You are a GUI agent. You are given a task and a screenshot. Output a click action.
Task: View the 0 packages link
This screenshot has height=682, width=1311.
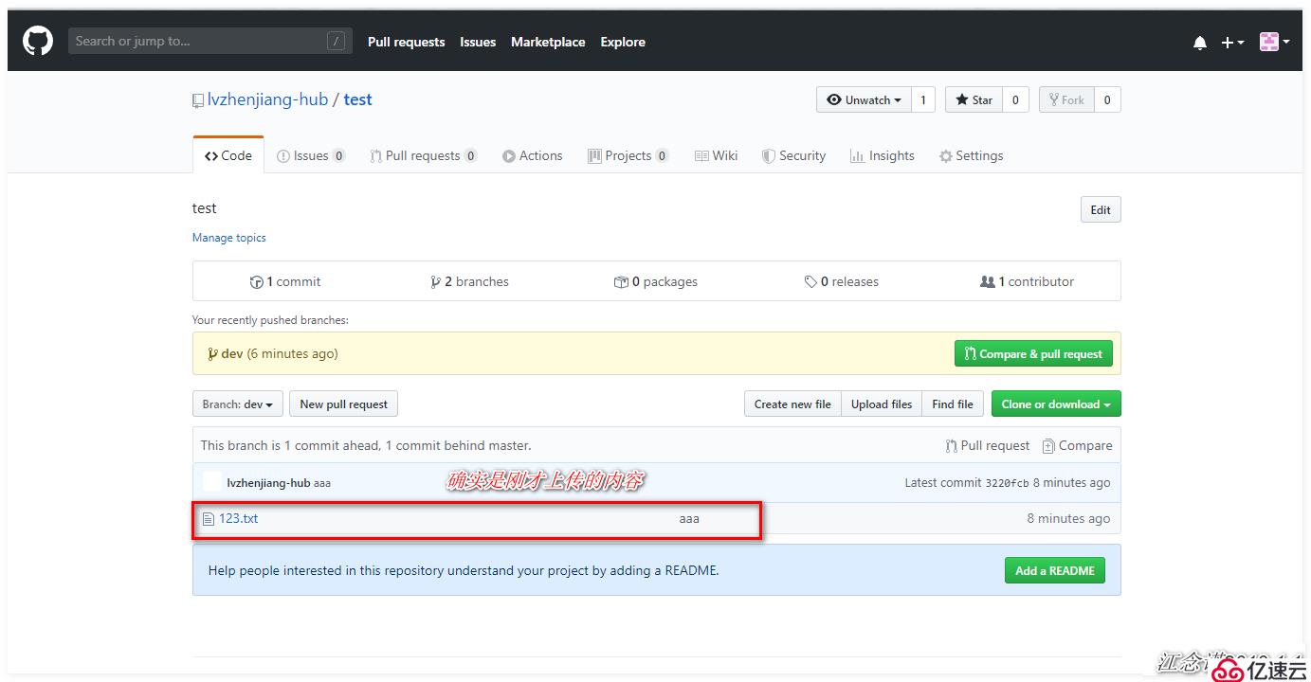[x=656, y=281]
